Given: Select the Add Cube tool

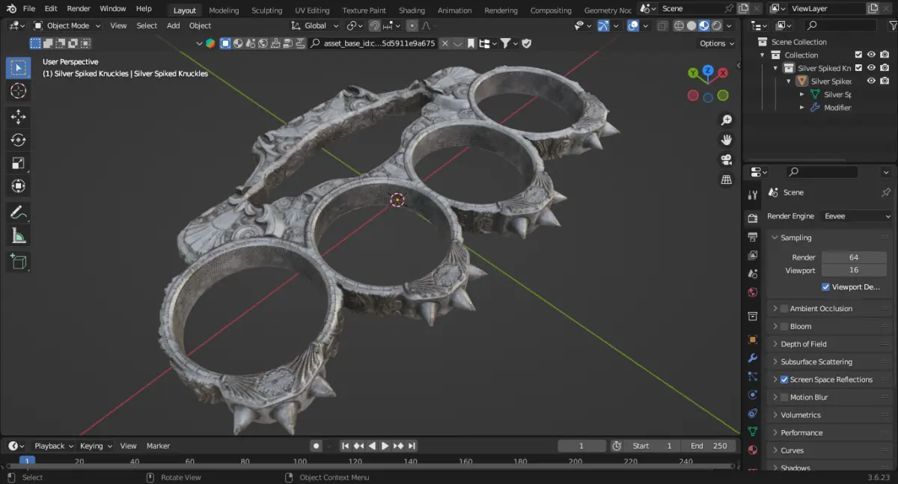Looking at the screenshot, I should point(19,261).
